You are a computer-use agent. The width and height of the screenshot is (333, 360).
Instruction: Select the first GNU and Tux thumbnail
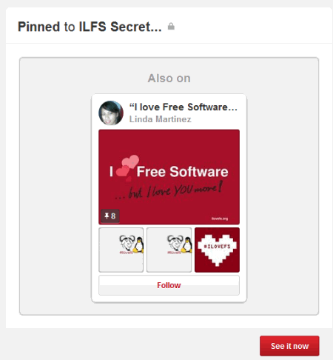pyautogui.click(x=121, y=250)
